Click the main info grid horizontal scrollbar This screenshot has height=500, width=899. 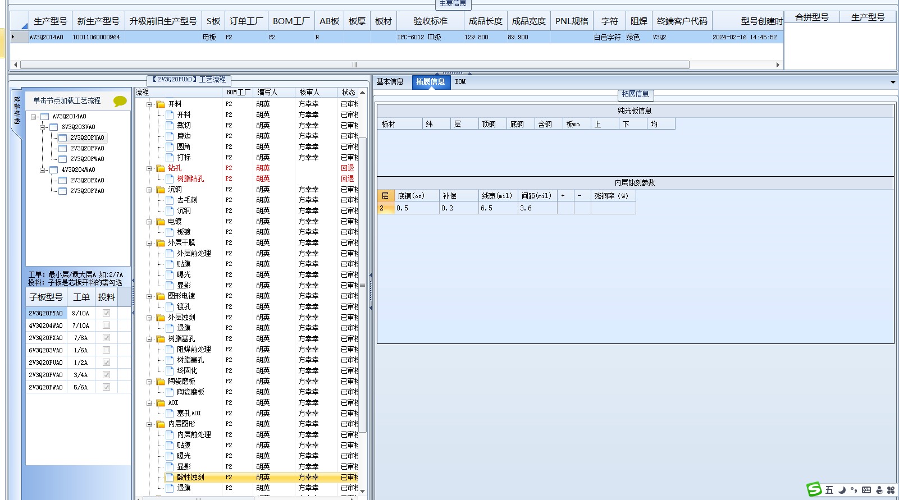354,65
